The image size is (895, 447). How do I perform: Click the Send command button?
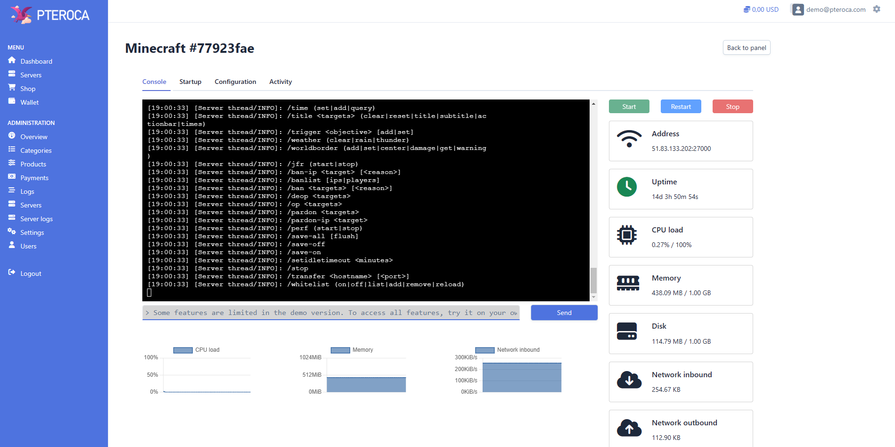564,313
